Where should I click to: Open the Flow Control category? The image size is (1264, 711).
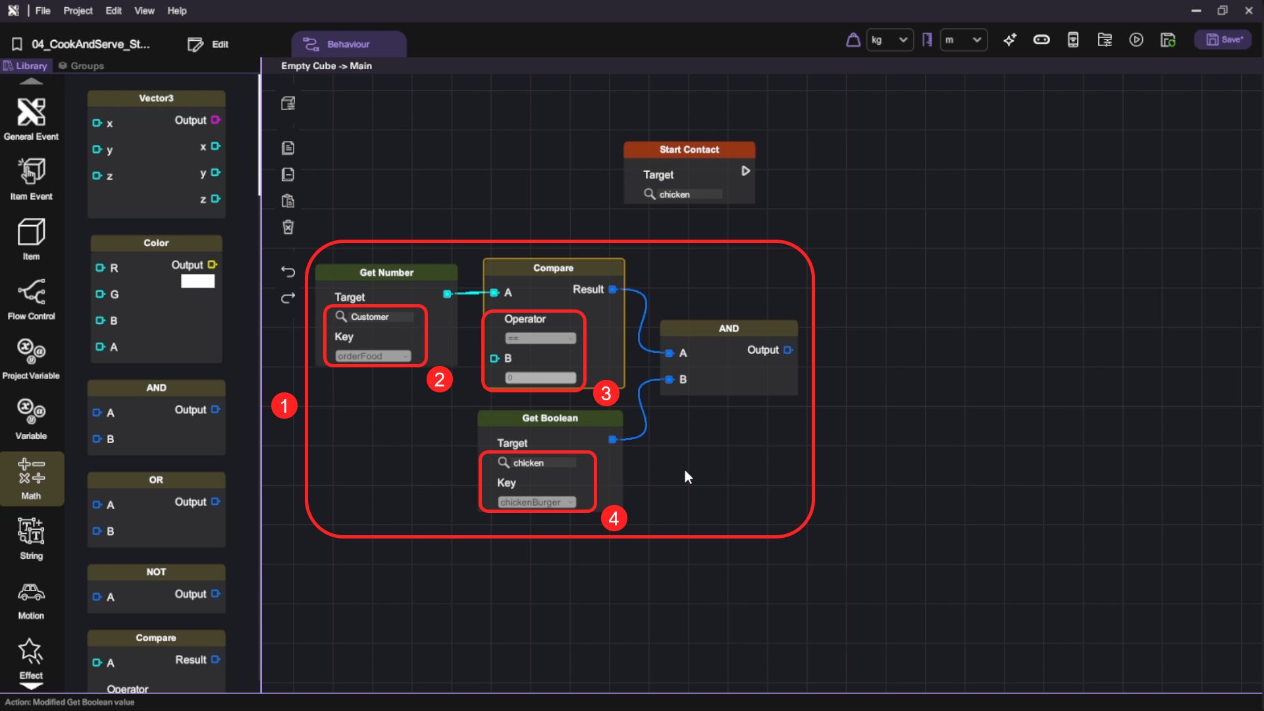(x=31, y=299)
